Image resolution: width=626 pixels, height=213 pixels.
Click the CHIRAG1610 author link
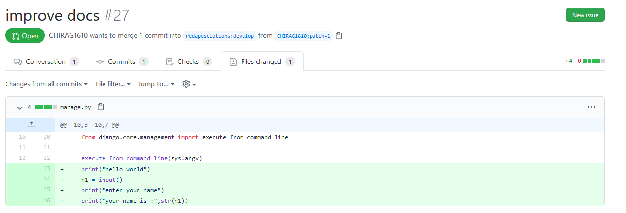coord(68,36)
